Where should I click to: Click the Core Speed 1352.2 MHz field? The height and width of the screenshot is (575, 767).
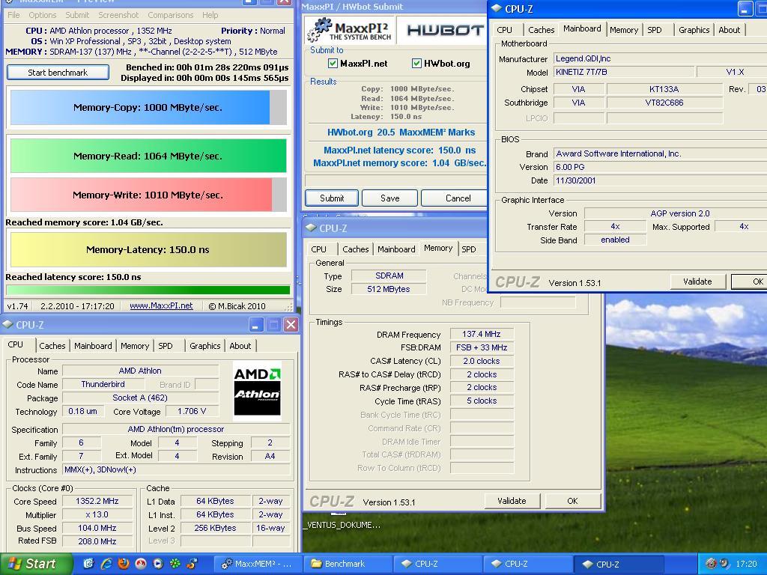97,501
